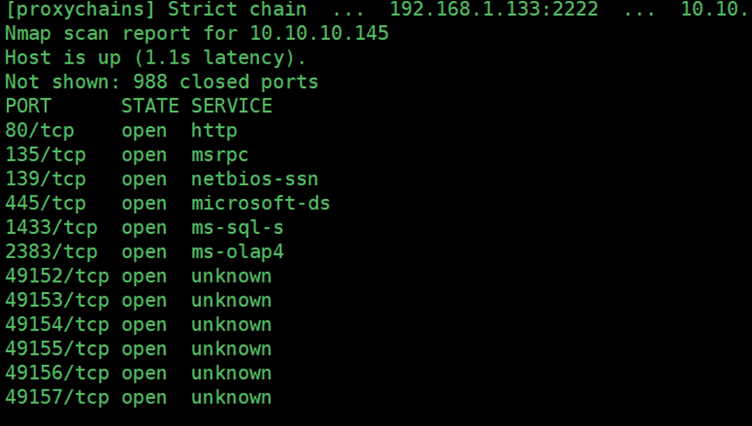Click the 49156/tcp unknown port line
The width and height of the screenshot is (752, 426).
[x=138, y=373]
